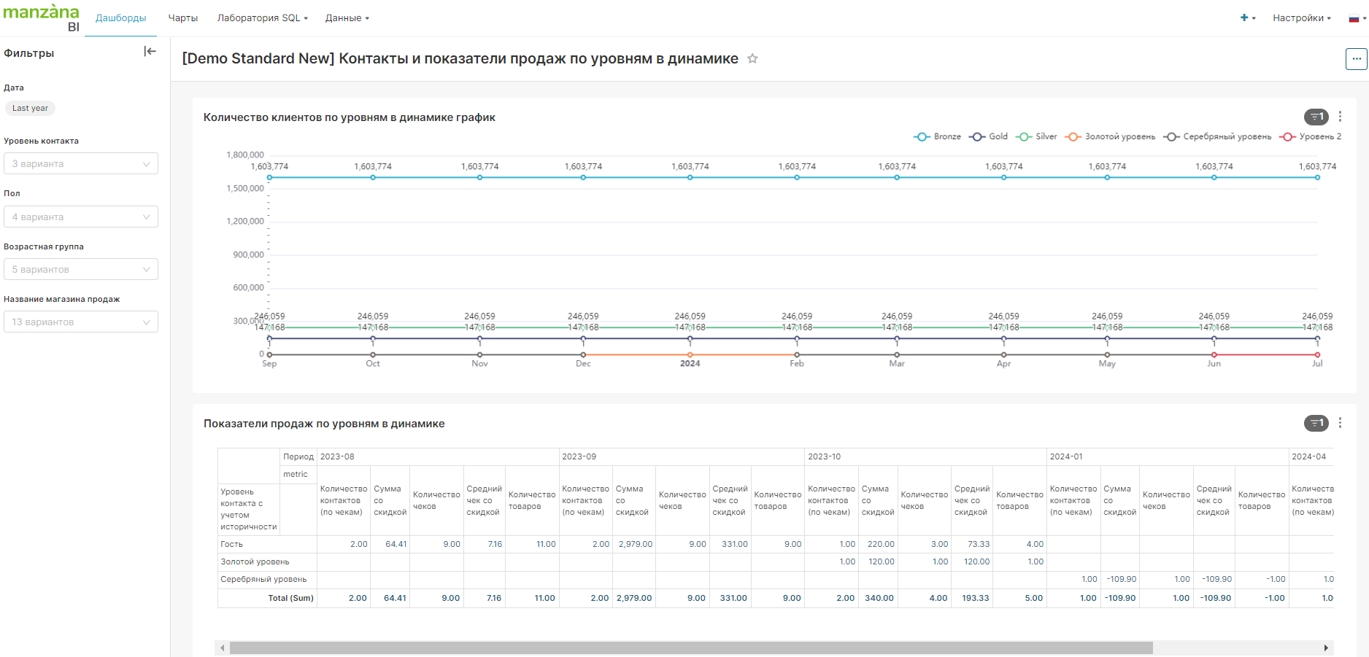Open sales table three-dot options menu
1369x657 pixels.
1340,423
